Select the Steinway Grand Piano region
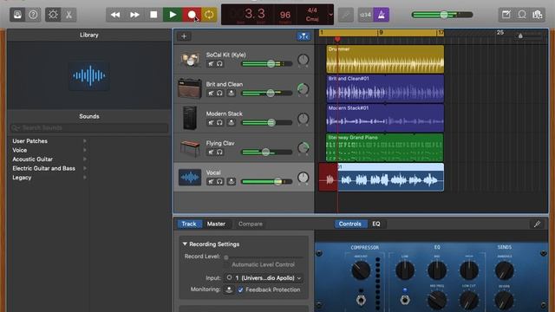 tap(384, 147)
